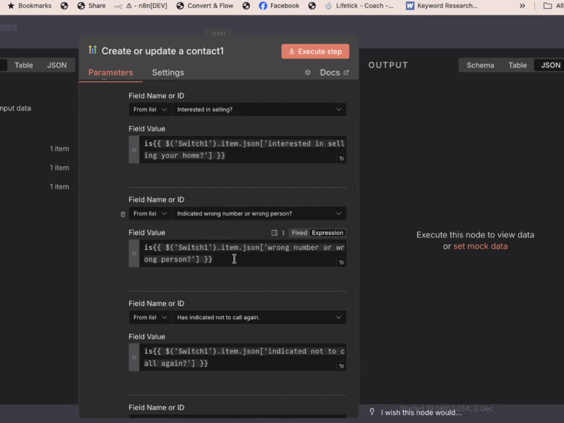Screen dimensions: 564x423
Task: Open From list selector for not to call again
Action: pos(151,317)
